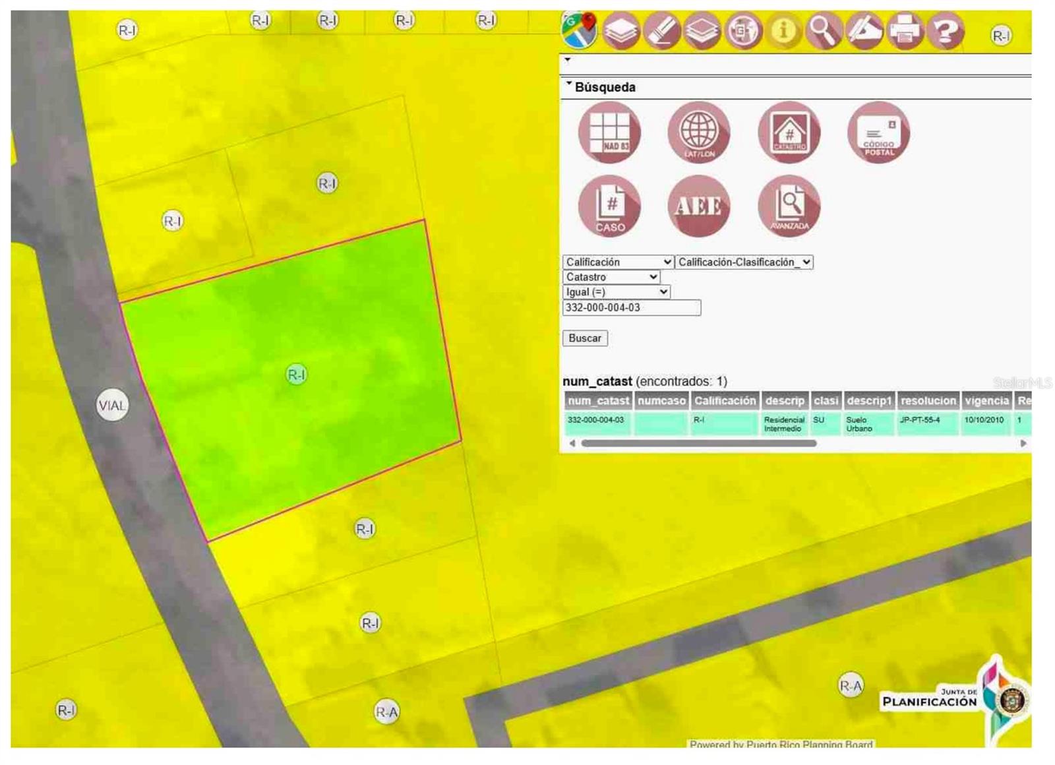Open the Calificación dropdown
This screenshot has width=1055, height=765.
point(618,262)
